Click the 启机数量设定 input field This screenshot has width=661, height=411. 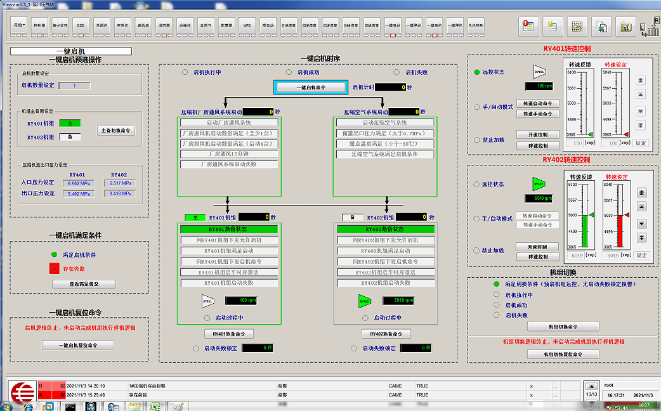[74, 86]
